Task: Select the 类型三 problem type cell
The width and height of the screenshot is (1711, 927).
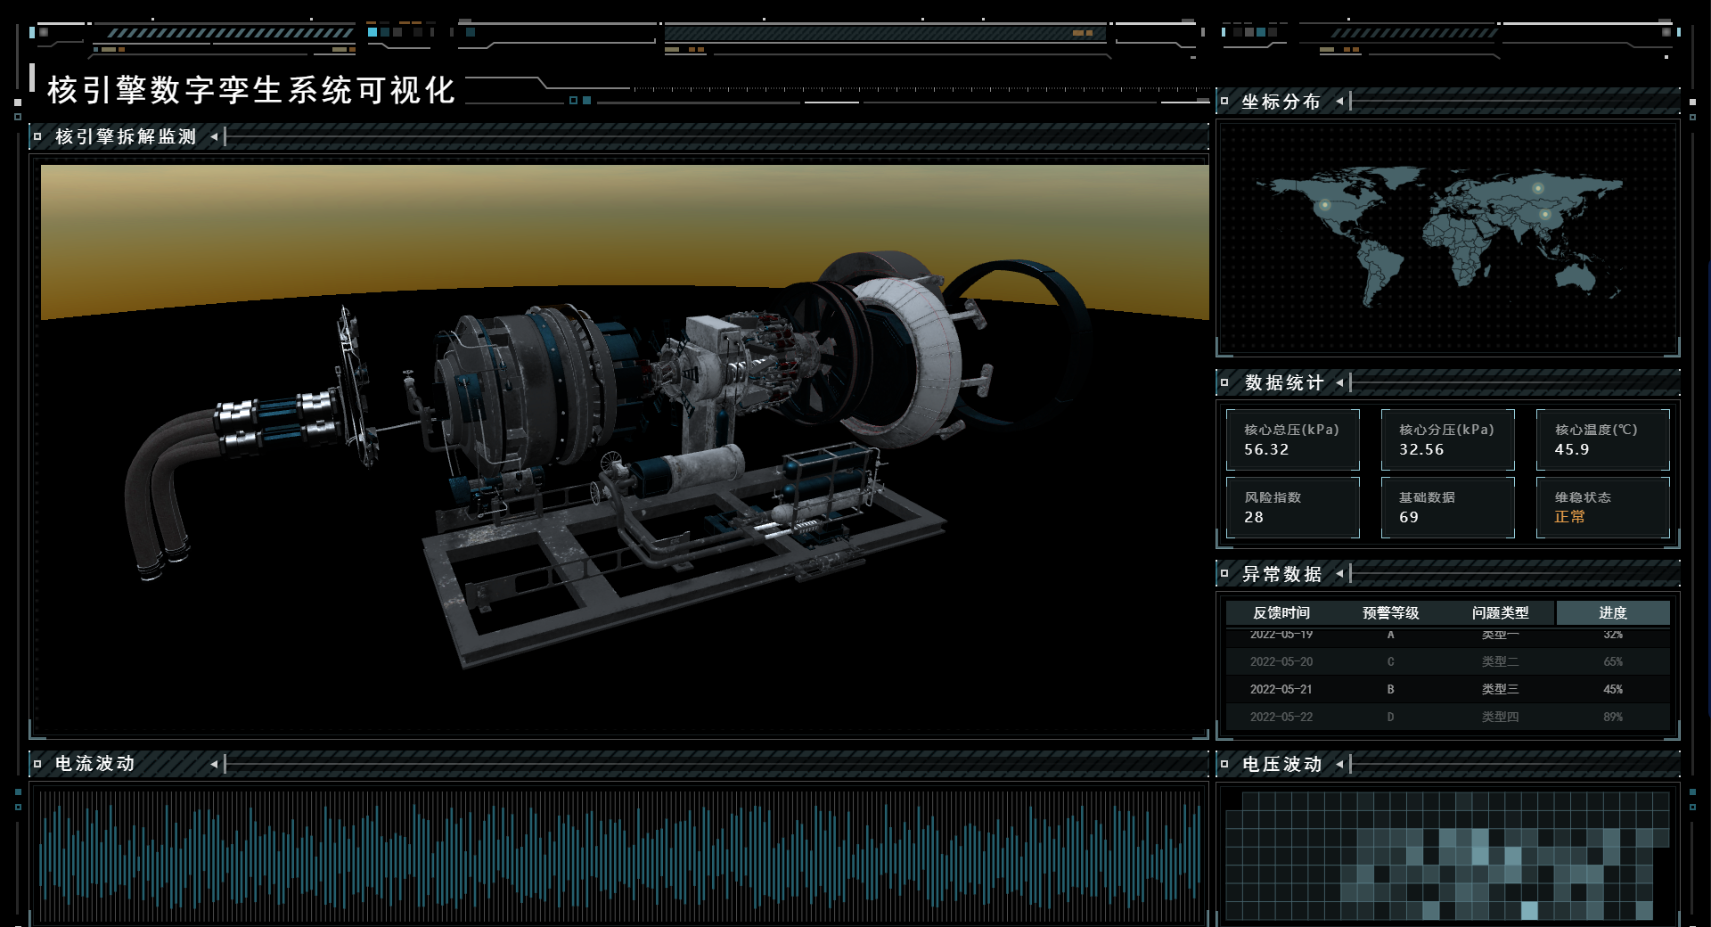Action: point(1501,690)
